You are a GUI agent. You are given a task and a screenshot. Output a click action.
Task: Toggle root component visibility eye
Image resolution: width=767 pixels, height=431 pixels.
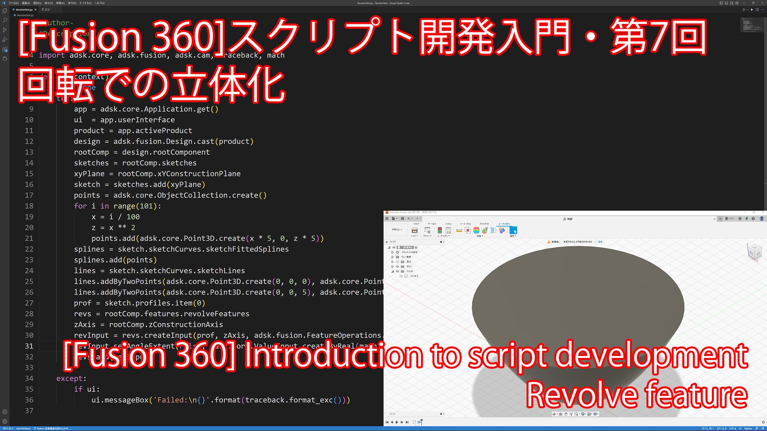pos(393,247)
